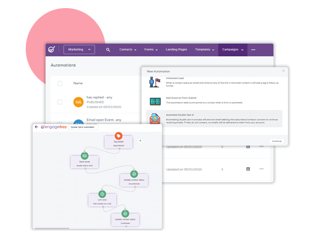Image resolution: width=311 pixels, height=245 pixels.
Task: Close the New Automation dialog
Action: 283,71
